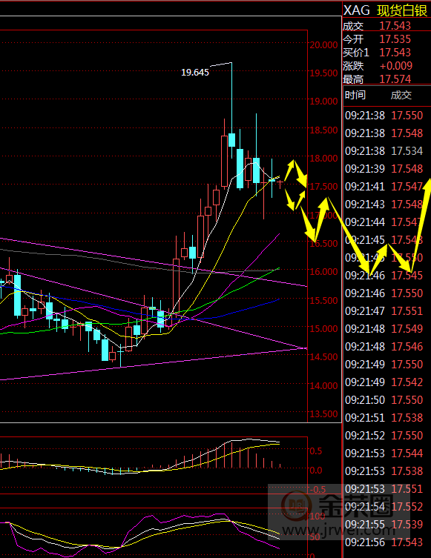Select the 09:21:49 tick priced 17.550

[x=384, y=365]
